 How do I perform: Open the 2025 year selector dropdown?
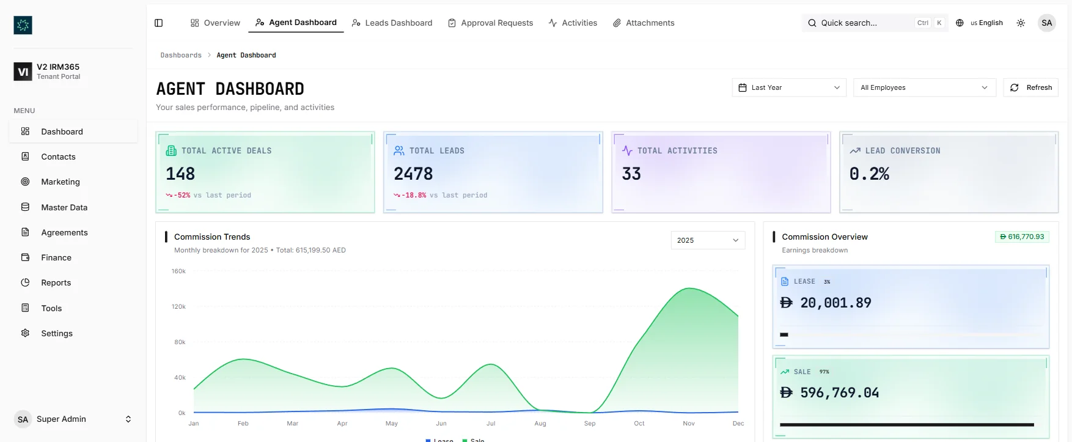(707, 240)
